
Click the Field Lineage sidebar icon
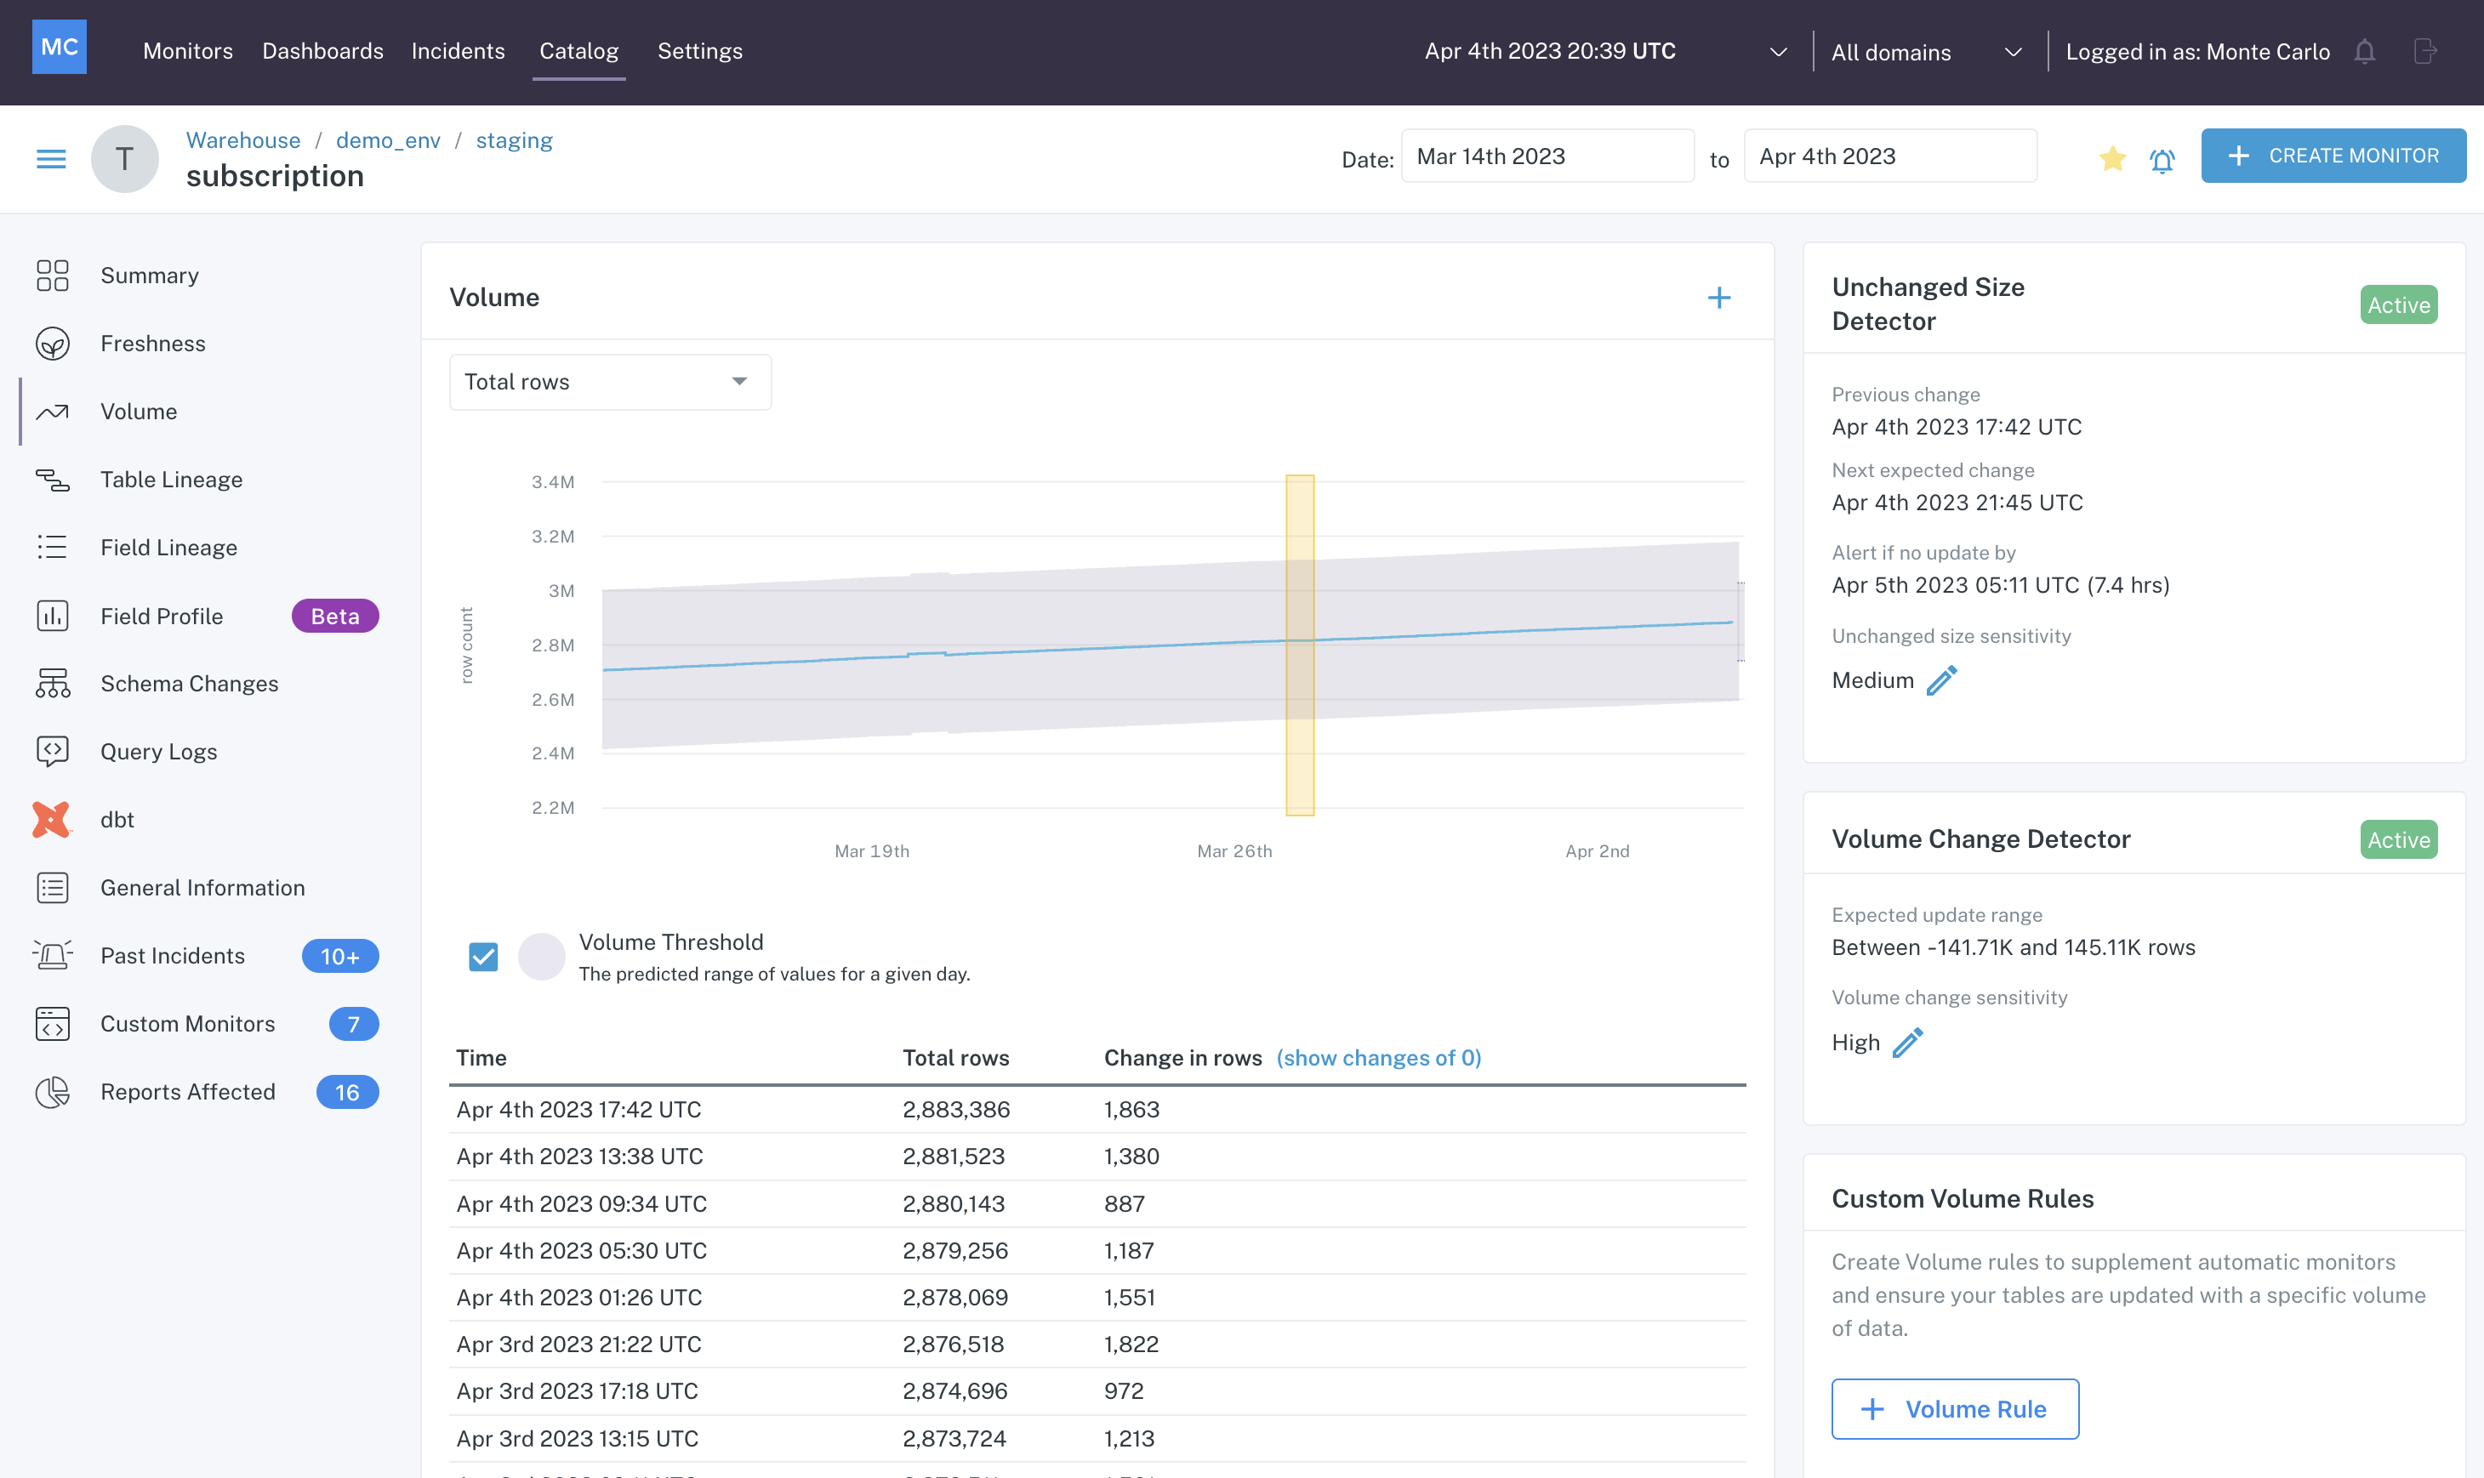(51, 545)
